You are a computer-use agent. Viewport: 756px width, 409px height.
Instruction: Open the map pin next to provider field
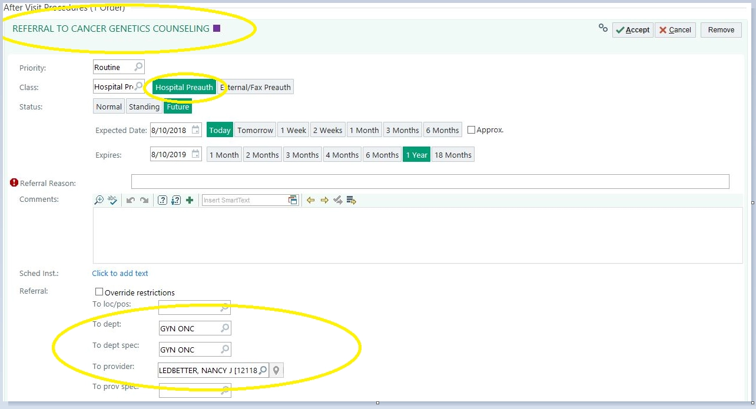[x=276, y=370]
